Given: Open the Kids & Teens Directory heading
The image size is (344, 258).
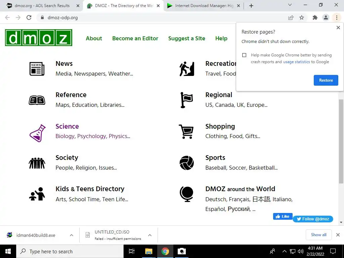Looking at the screenshot, I should point(90,189).
